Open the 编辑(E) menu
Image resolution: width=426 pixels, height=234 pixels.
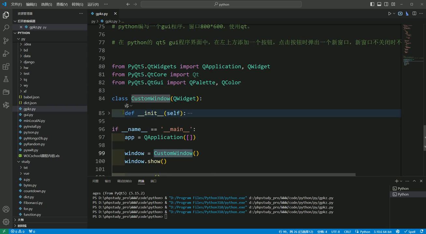(31, 4)
